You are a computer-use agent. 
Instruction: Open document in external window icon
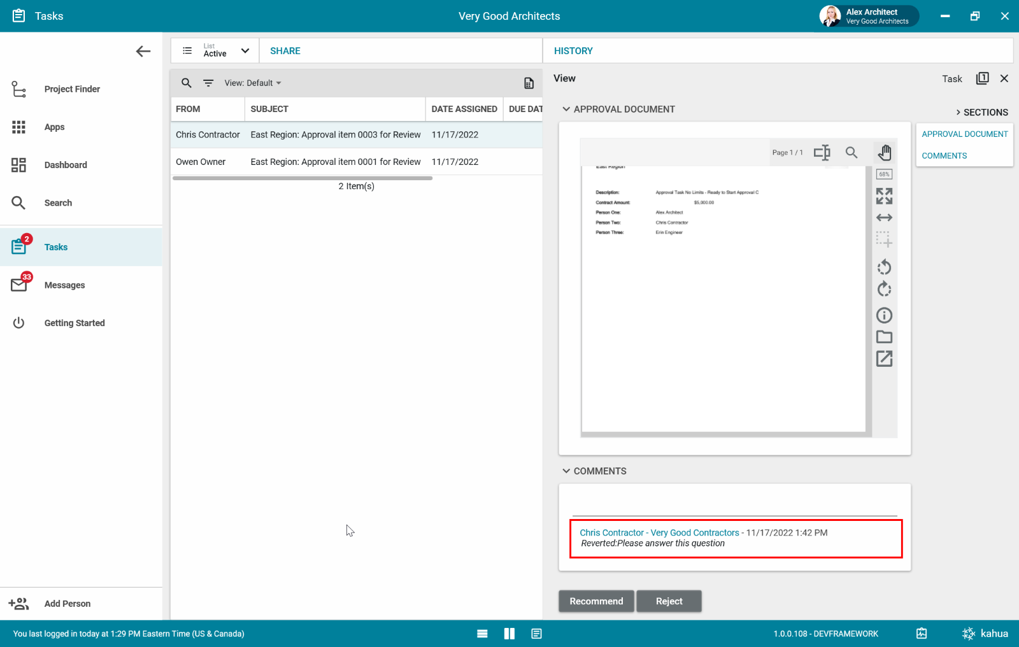tap(884, 359)
